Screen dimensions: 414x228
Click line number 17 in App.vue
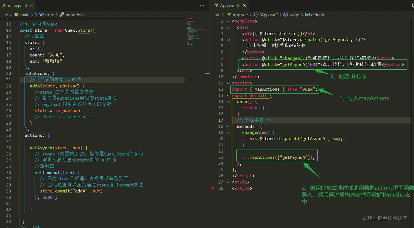[221, 120]
